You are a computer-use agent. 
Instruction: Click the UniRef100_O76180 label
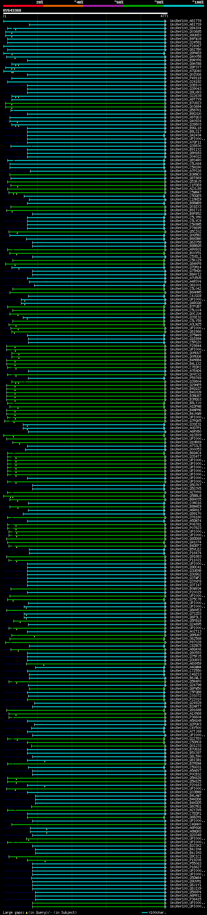[186, 517]
